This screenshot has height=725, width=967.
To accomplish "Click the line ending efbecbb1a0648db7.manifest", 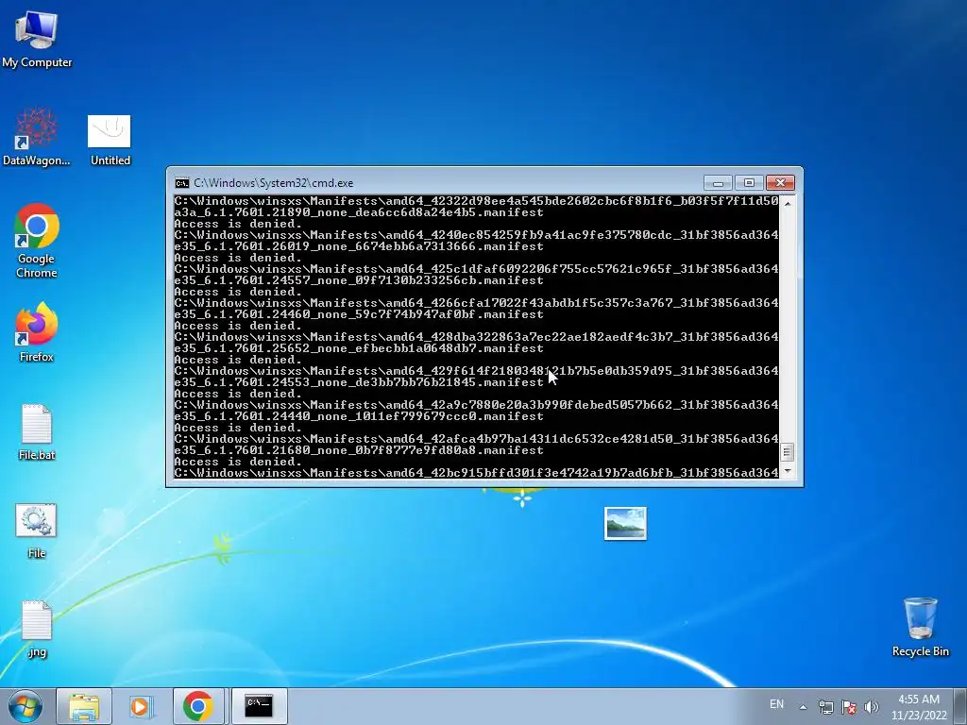I will pos(359,348).
